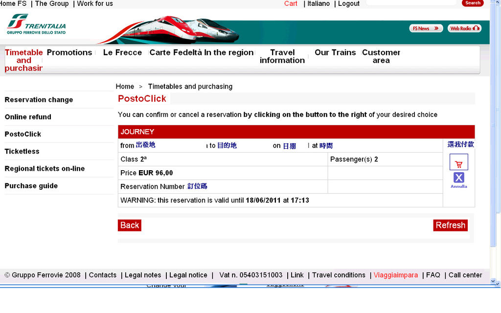Open Legal notes footer link
The image size is (501, 313).
(x=143, y=275)
